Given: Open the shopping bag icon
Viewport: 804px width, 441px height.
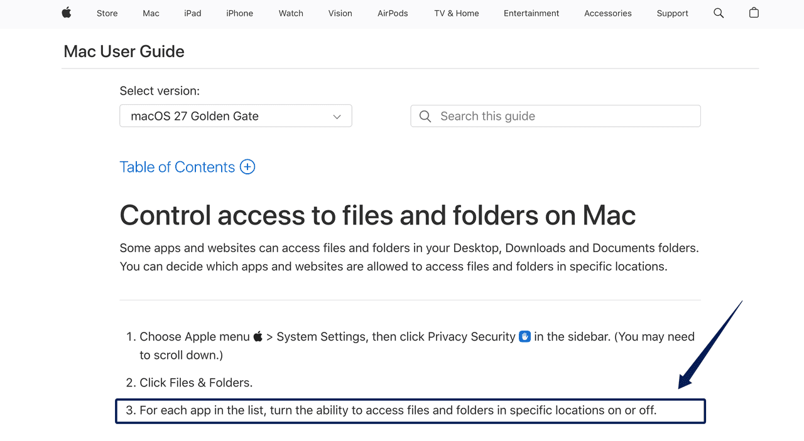Looking at the screenshot, I should pyautogui.click(x=754, y=13).
